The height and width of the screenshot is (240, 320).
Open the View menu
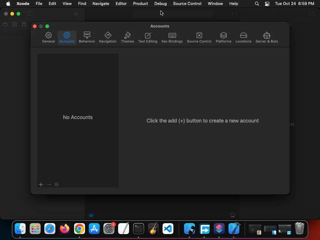tap(67, 3)
